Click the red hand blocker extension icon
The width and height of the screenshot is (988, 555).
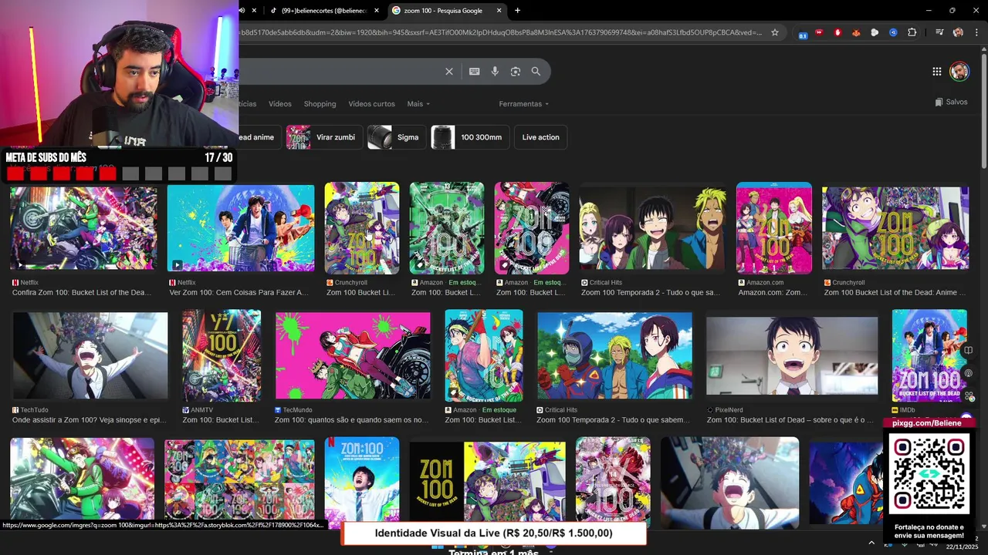[837, 32]
